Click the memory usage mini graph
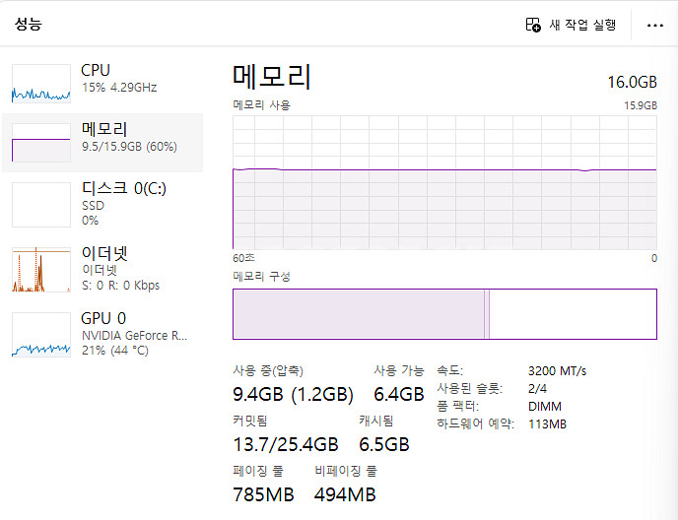 pos(41,143)
